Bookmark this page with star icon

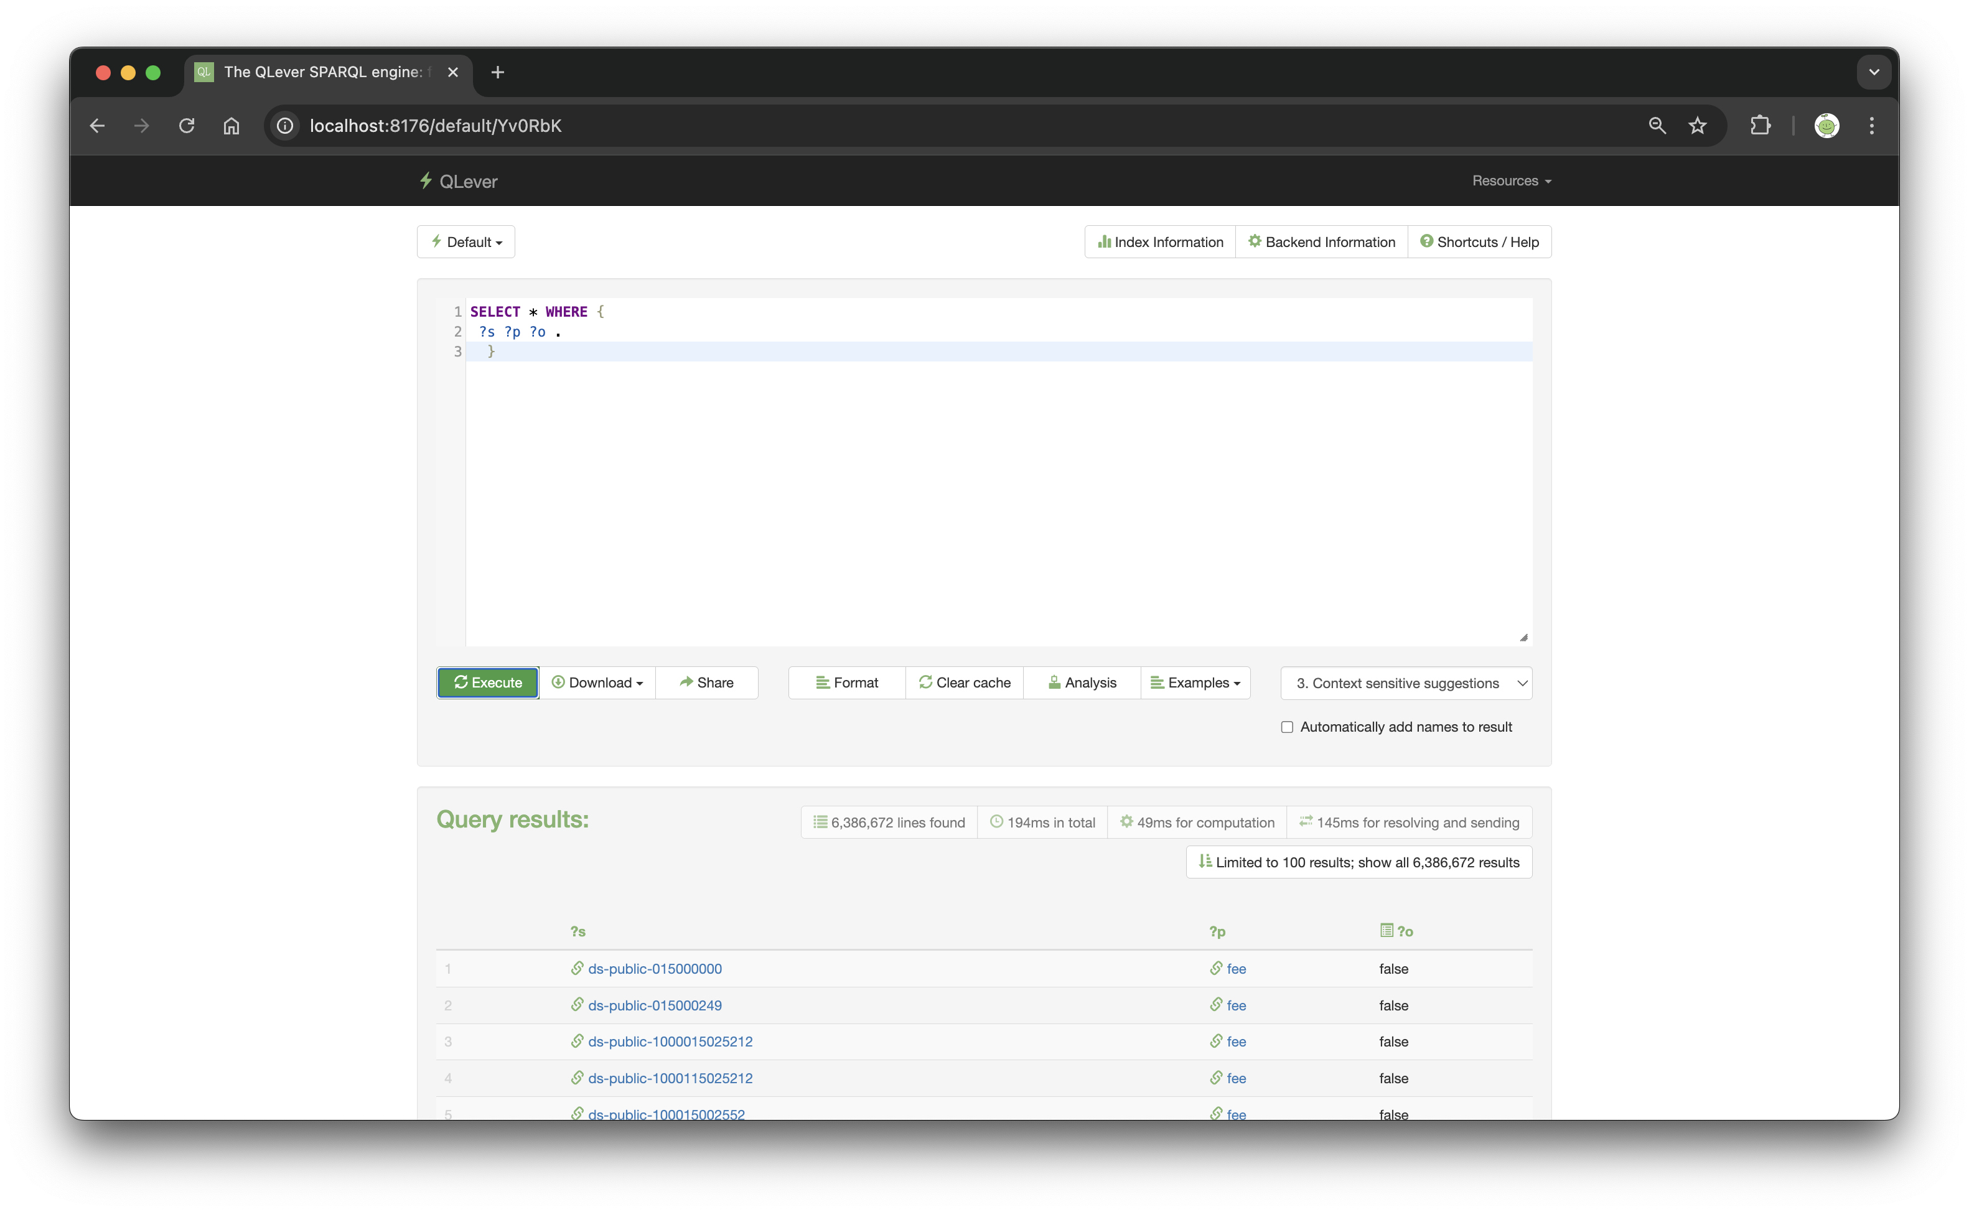pyautogui.click(x=1697, y=126)
